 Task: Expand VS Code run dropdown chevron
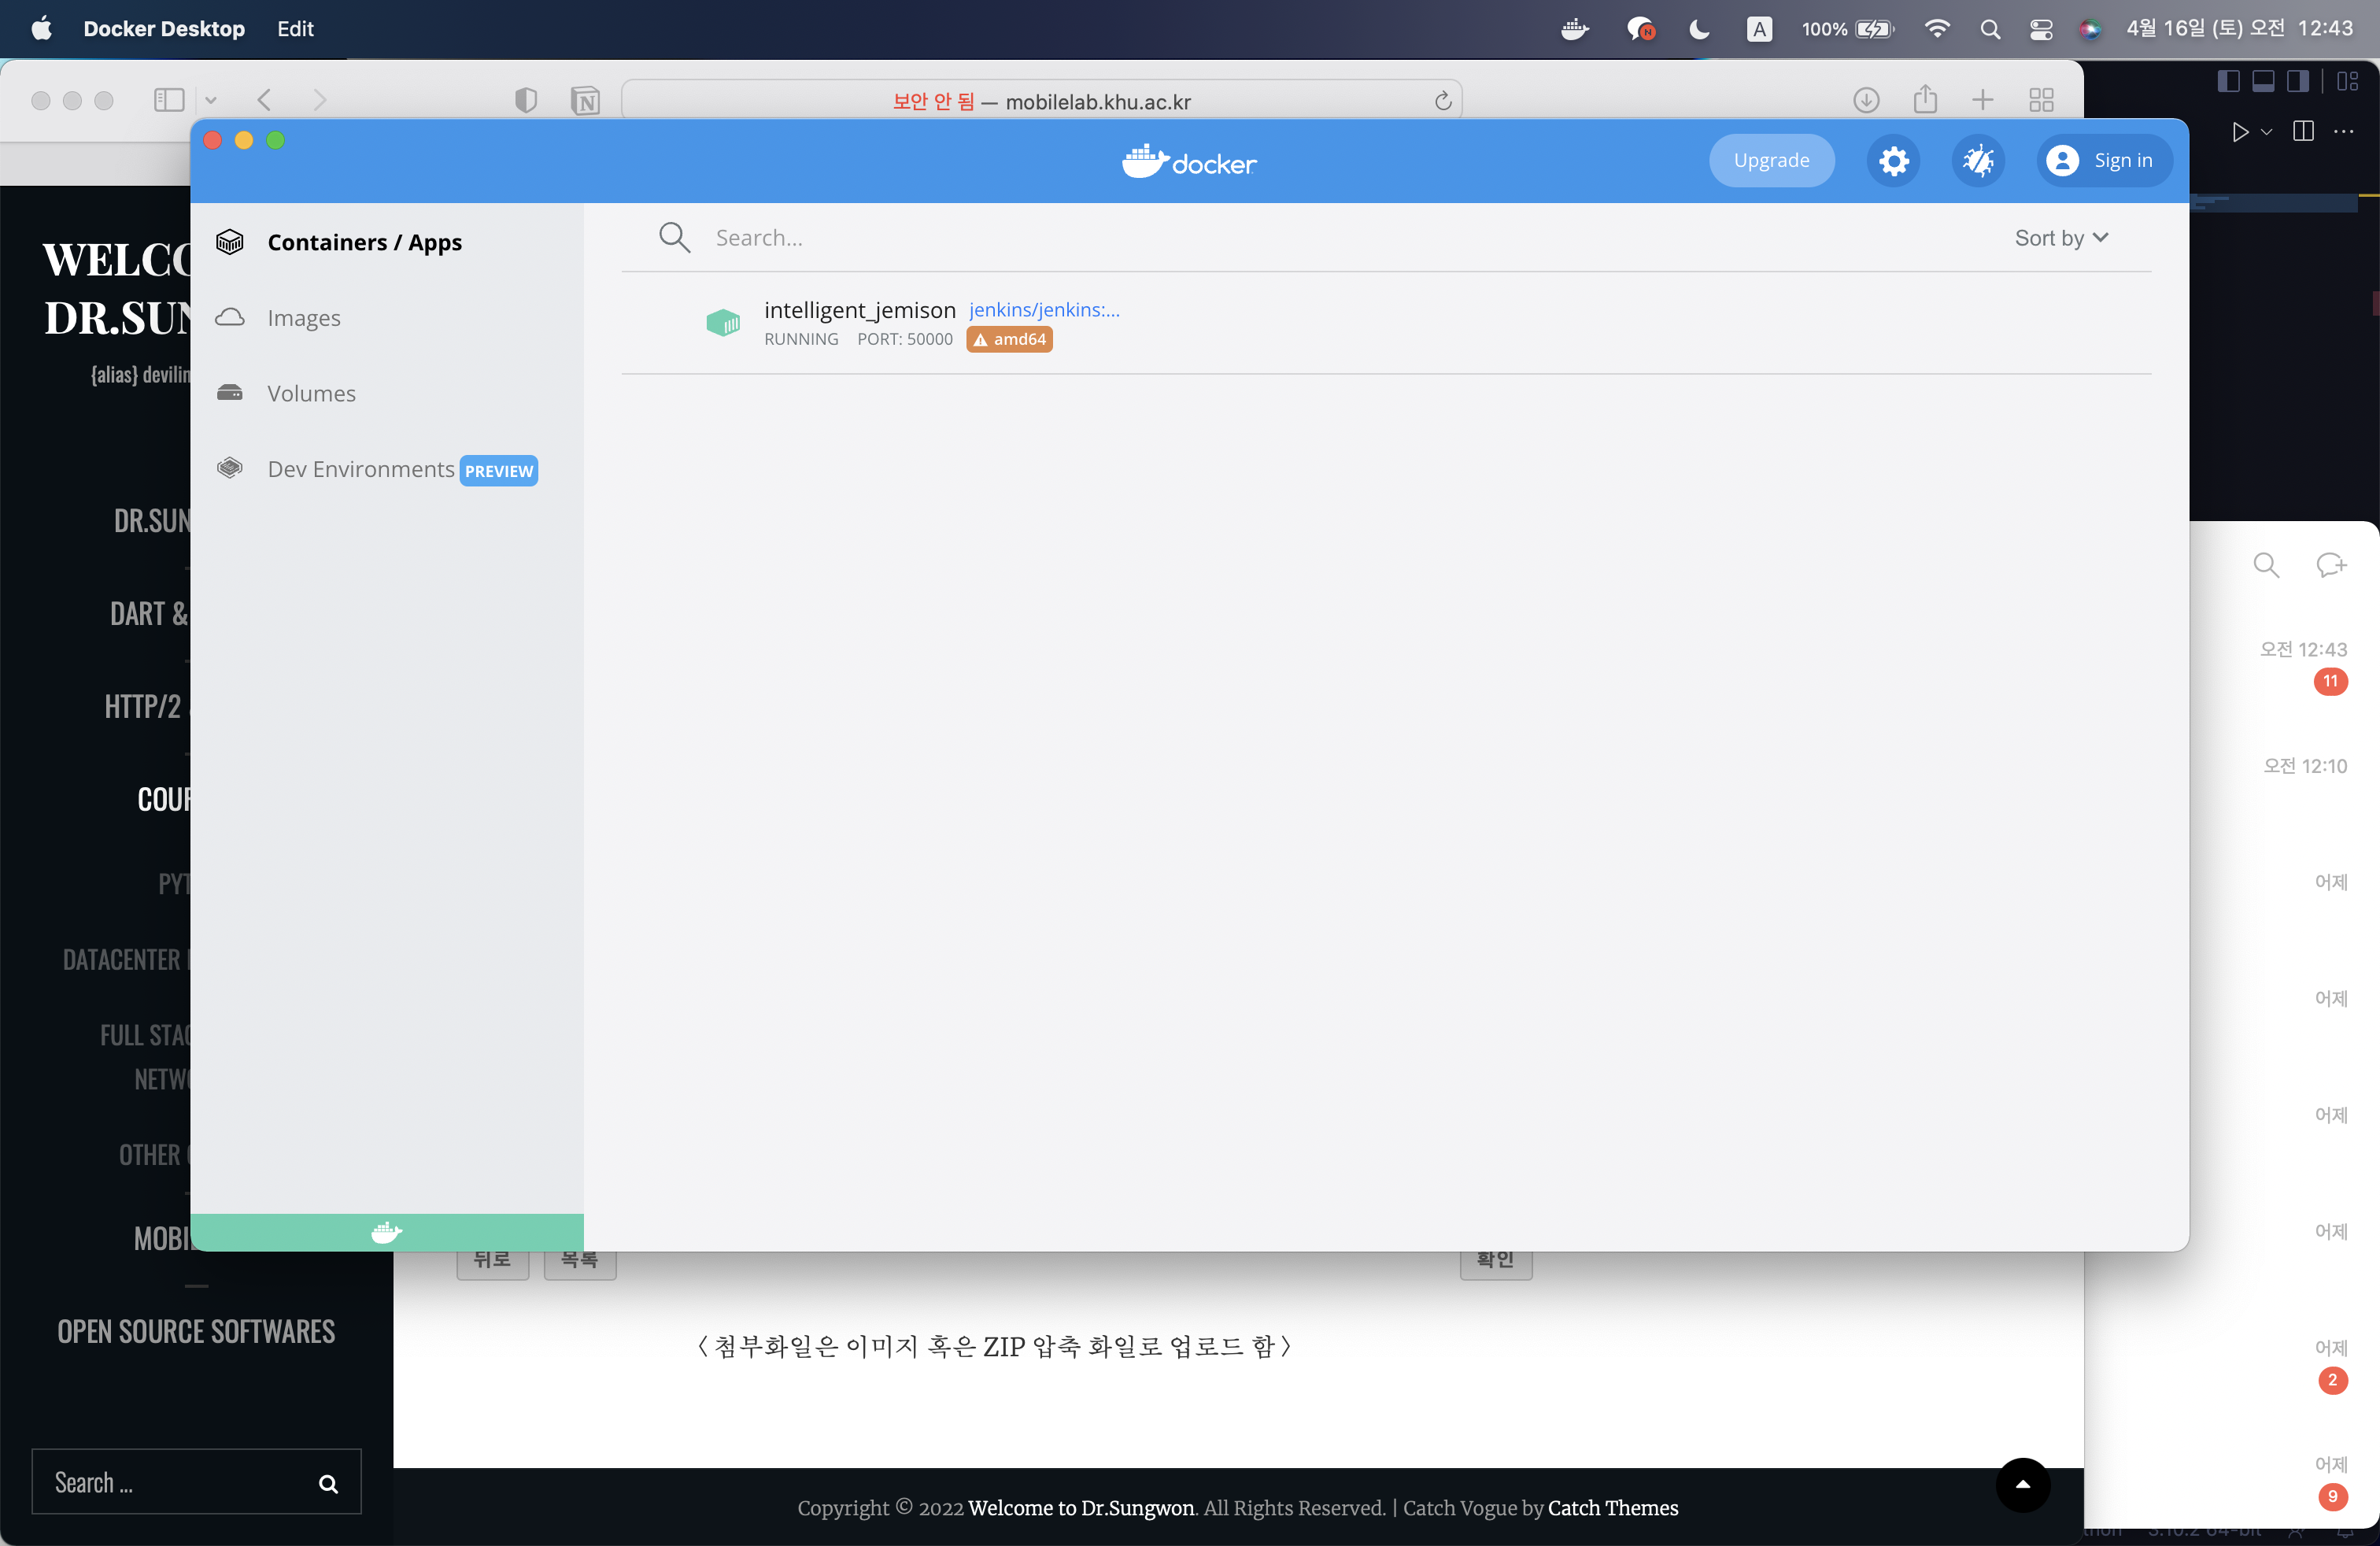coord(2267,132)
